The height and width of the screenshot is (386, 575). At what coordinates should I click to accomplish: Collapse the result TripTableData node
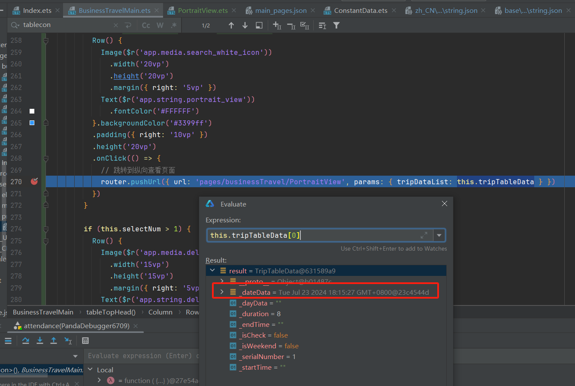212,271
